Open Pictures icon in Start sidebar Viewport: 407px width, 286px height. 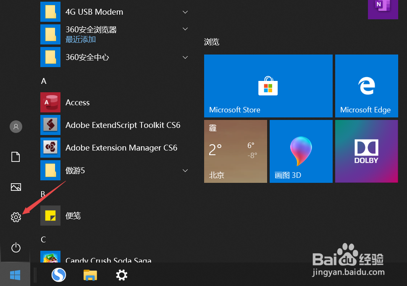coord(16,187)
